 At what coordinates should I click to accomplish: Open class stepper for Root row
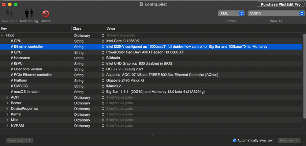103,36
